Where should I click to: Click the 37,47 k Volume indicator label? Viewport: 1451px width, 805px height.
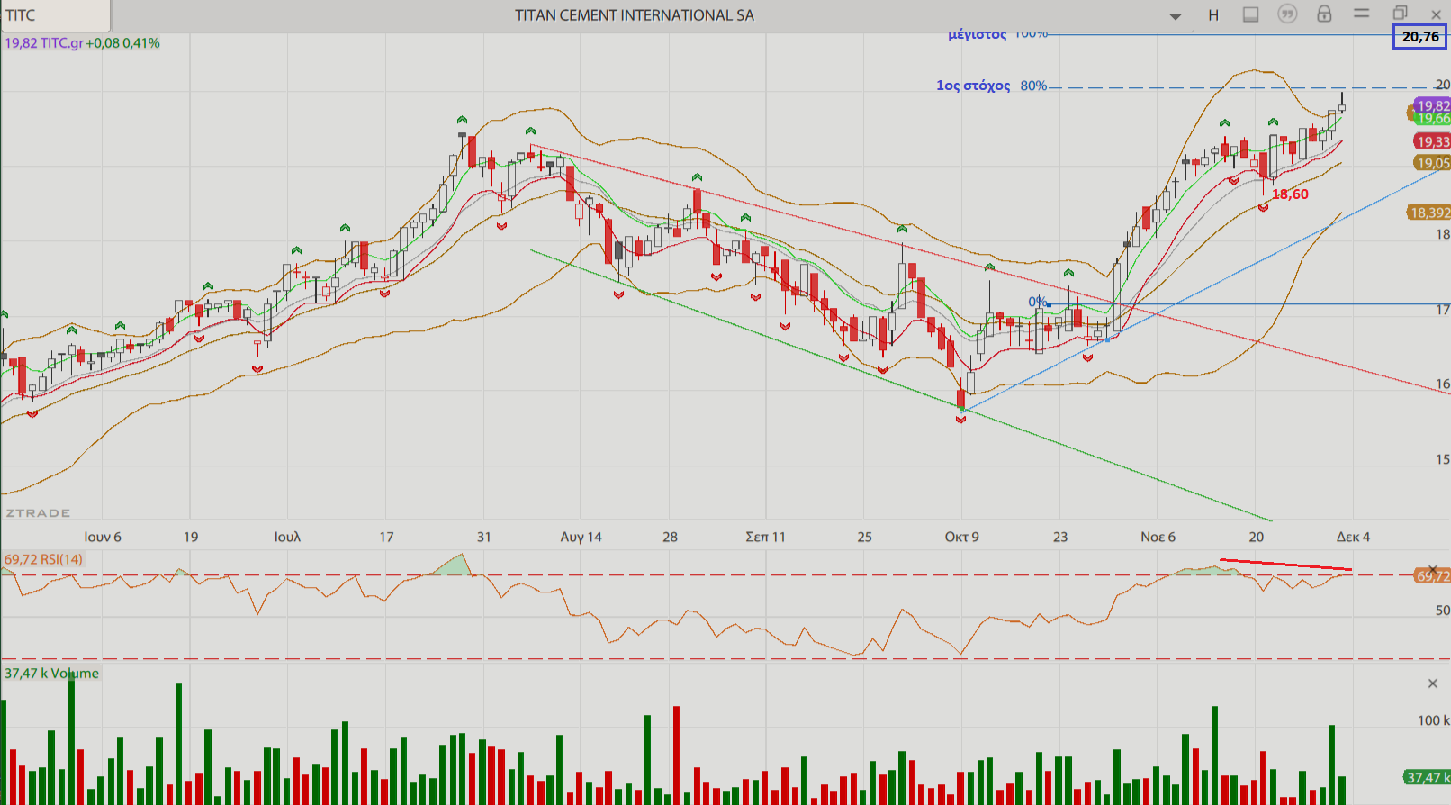tap(51, 674)
